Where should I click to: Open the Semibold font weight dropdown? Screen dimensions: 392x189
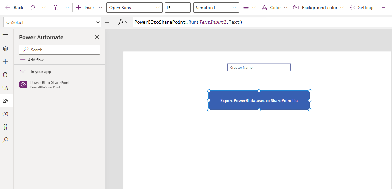tap(216, 8)
